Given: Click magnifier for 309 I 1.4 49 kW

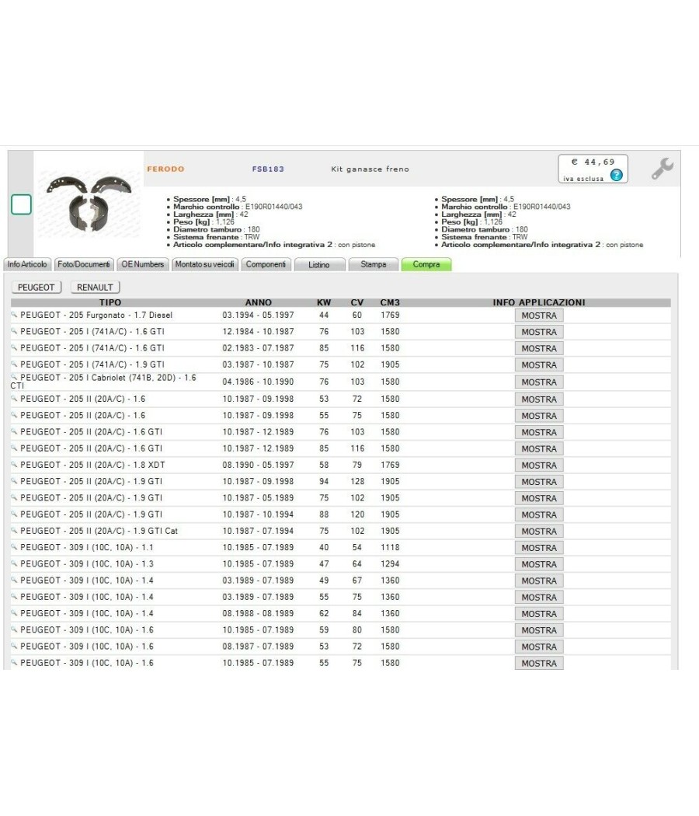Looking at the screenshot, I should pos(14,581).
